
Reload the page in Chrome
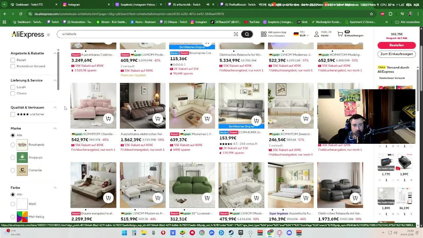(x=20, y=14)
